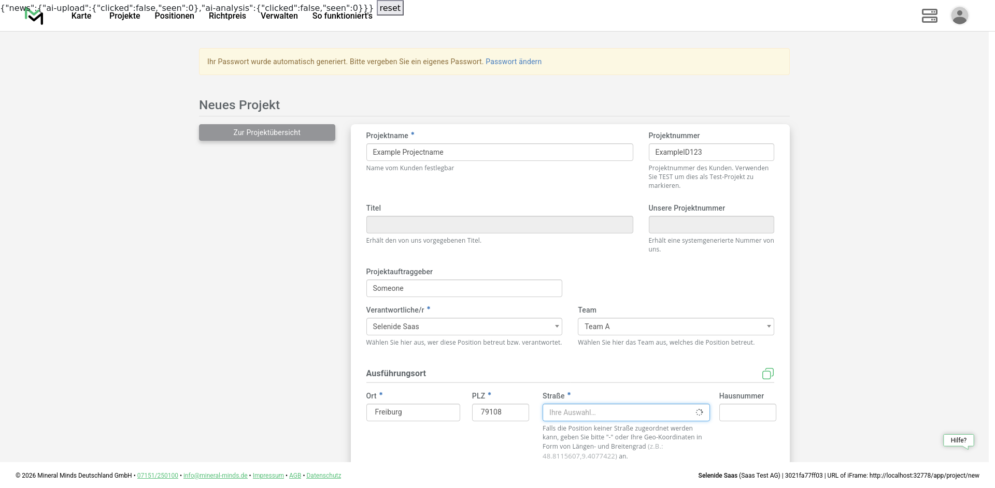The image size is (995, 488).
Task: Click the PLZ field containing 79108
Action: point(500,412)
